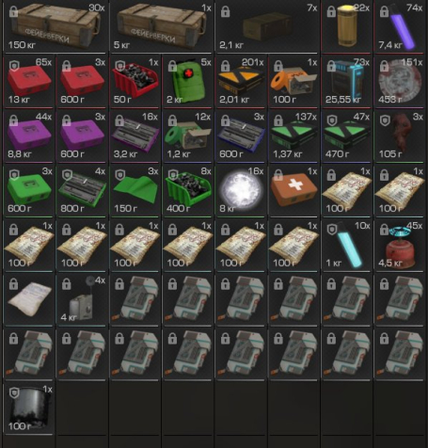Select the glowing white orb 16x
428x448 pixels.
point(241,190)
